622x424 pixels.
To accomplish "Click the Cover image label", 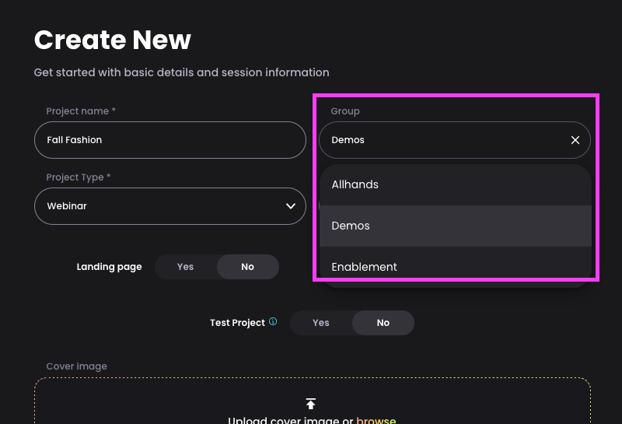I will tap(76, 366).
